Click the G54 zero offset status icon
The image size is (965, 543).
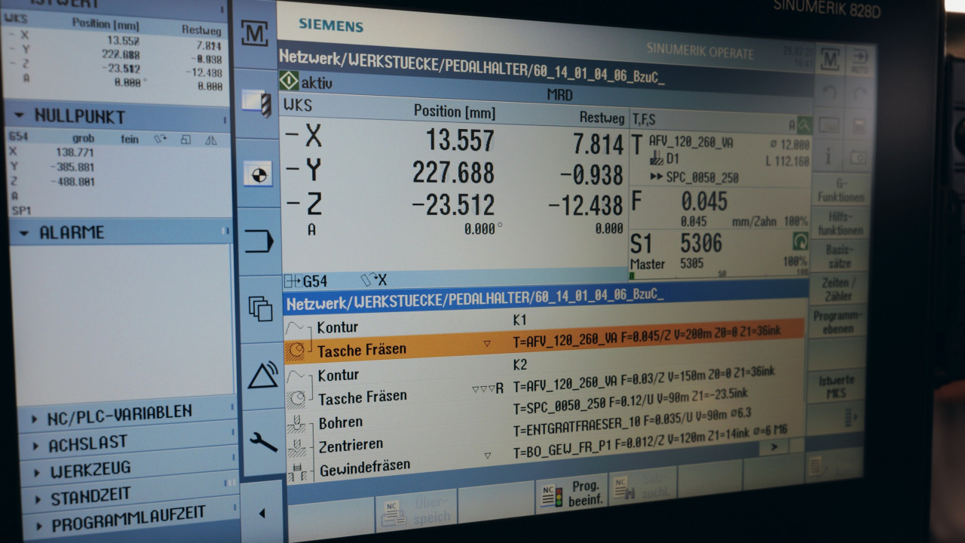click(293, 281)
